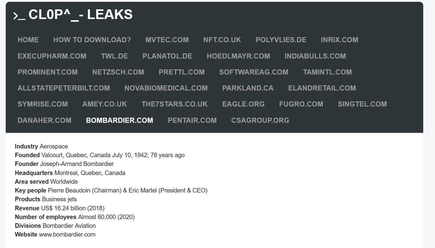Click the THE7STARS.CO.UK menu item
Image resolution: width=435 pixels, height=248 pixels.
coord(175,104)
